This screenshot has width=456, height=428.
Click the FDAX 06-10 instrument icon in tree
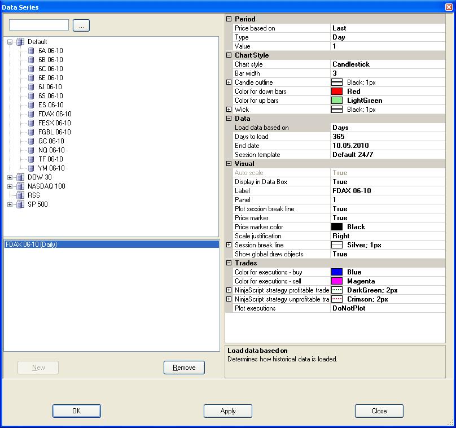coord(31,114)
